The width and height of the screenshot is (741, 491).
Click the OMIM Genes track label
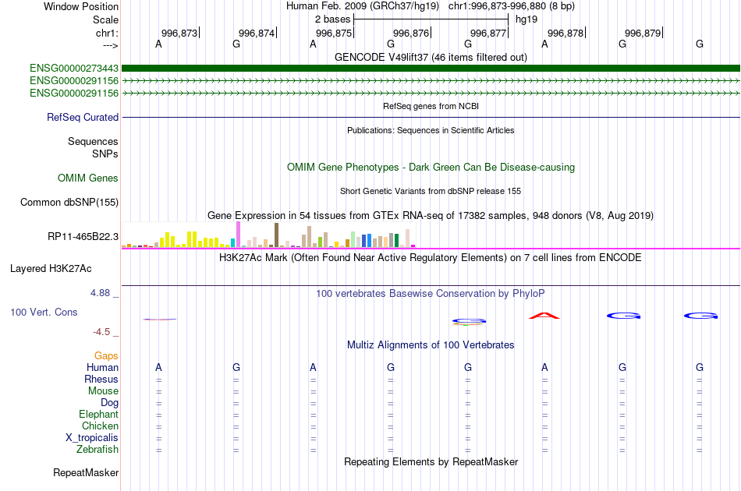pos(88,178)
